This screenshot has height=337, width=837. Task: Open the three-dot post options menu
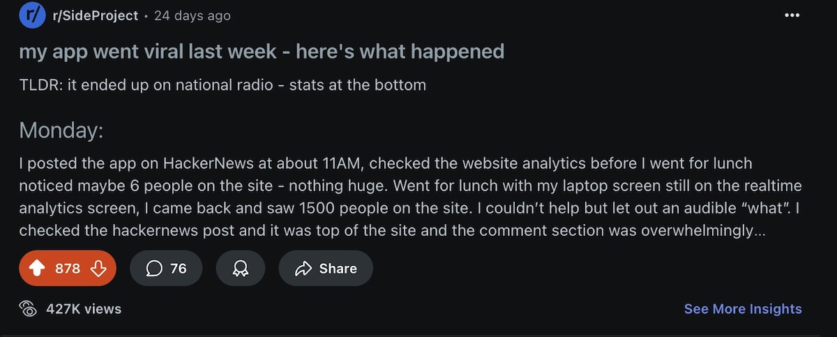point(792,15)
